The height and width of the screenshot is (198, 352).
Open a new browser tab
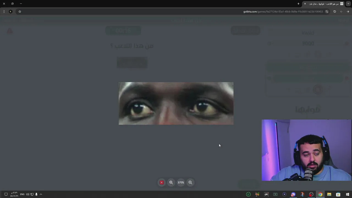point(298,4)
